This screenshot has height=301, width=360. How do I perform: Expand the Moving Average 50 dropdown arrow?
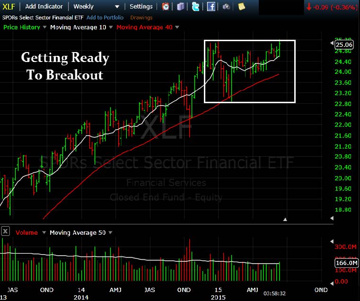point(110,232)
